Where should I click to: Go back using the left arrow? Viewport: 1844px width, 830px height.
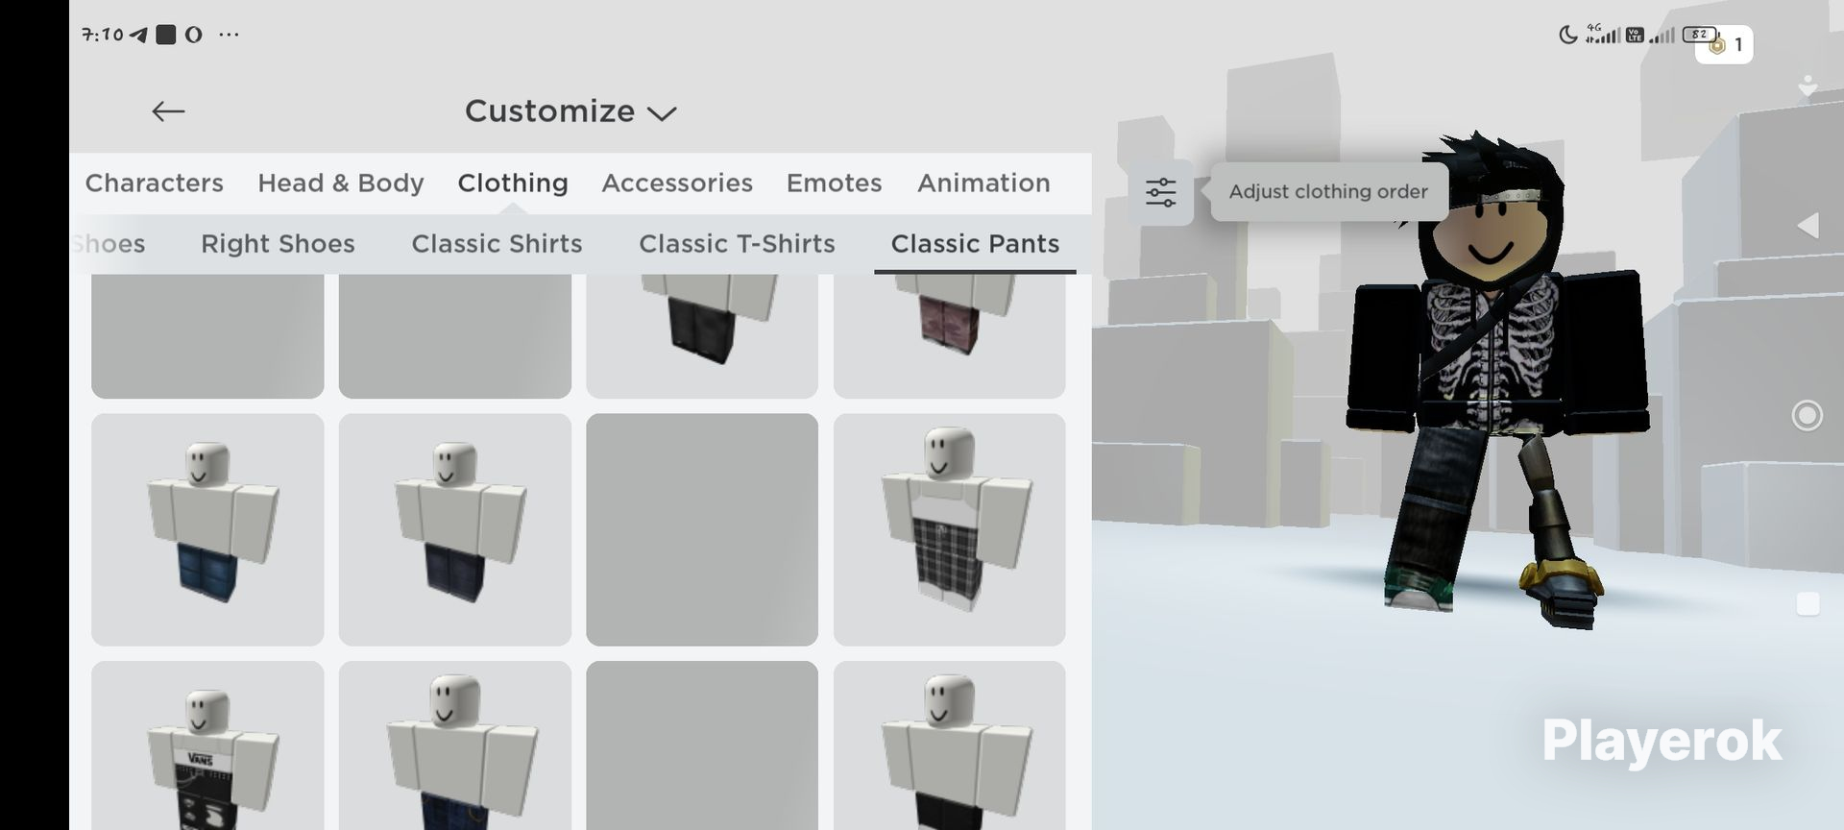[x=168, y=111]
